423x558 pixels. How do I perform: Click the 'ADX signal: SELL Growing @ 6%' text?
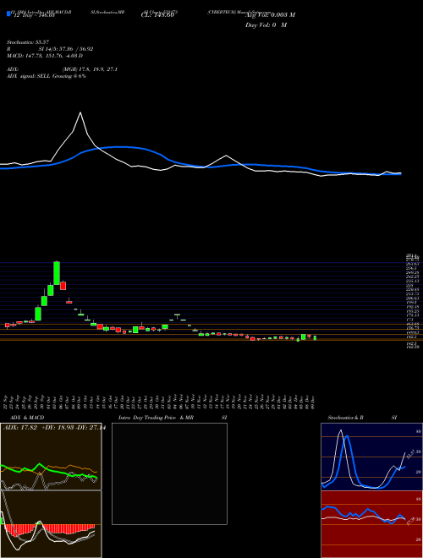coord(47,76)
